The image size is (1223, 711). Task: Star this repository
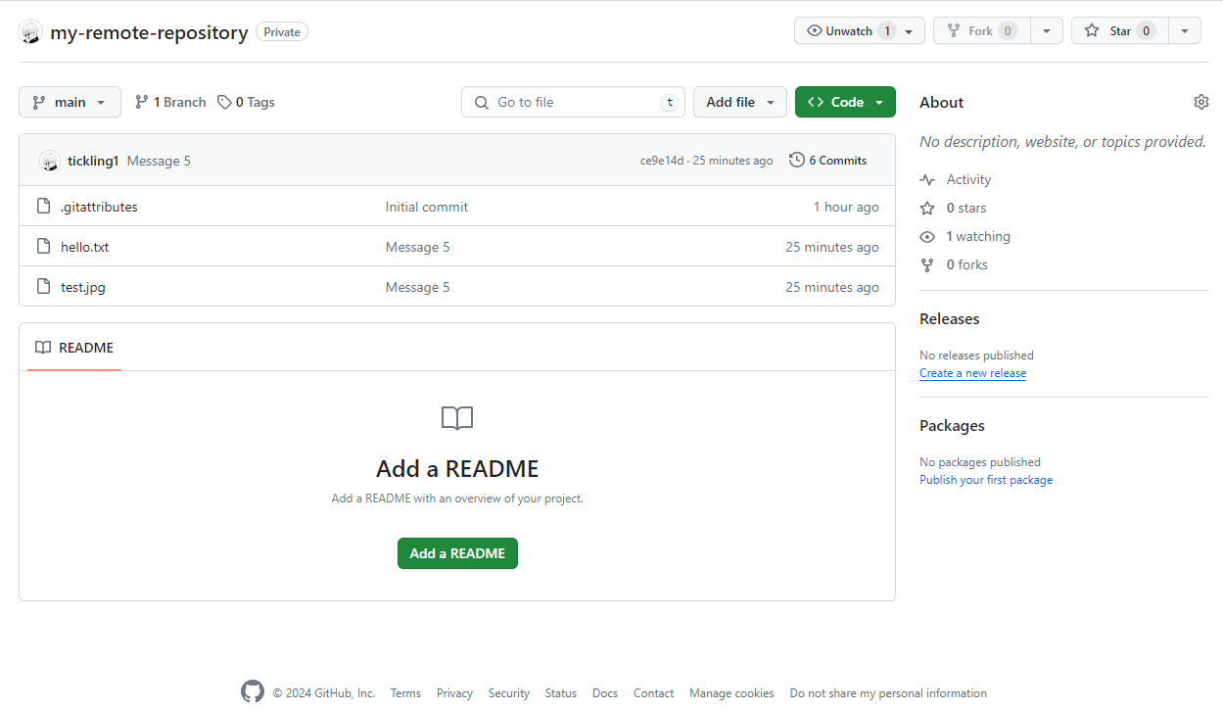(1120, 31)
